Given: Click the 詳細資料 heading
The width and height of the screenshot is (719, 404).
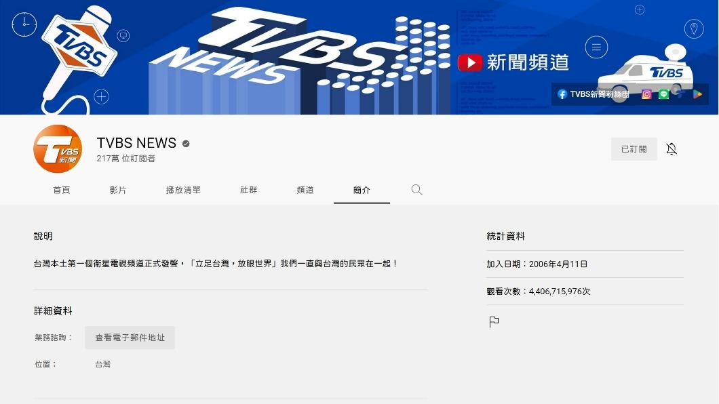Looking at the screenshot, I should click(x=53, y=310).
